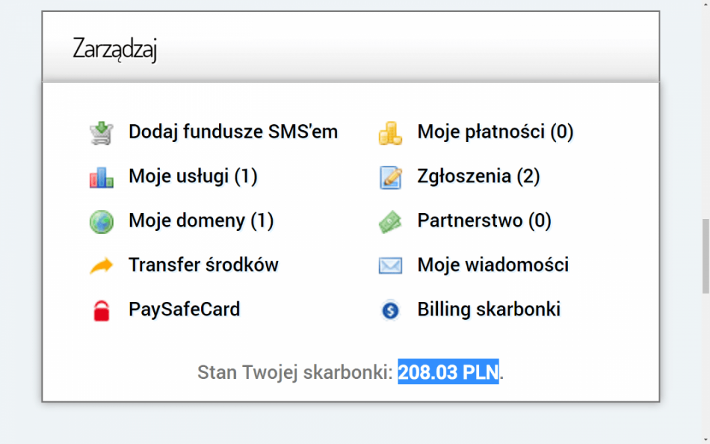This screenshot has height=444, width=710.
Task: Go to Moje domeny (1)
Action: 201,221
